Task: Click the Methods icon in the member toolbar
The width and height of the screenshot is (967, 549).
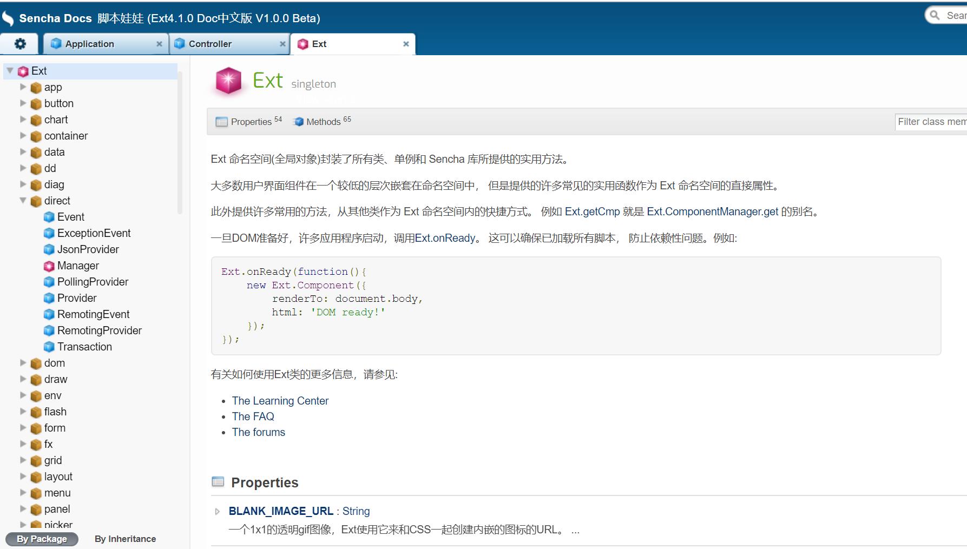Action: [298, 122]
